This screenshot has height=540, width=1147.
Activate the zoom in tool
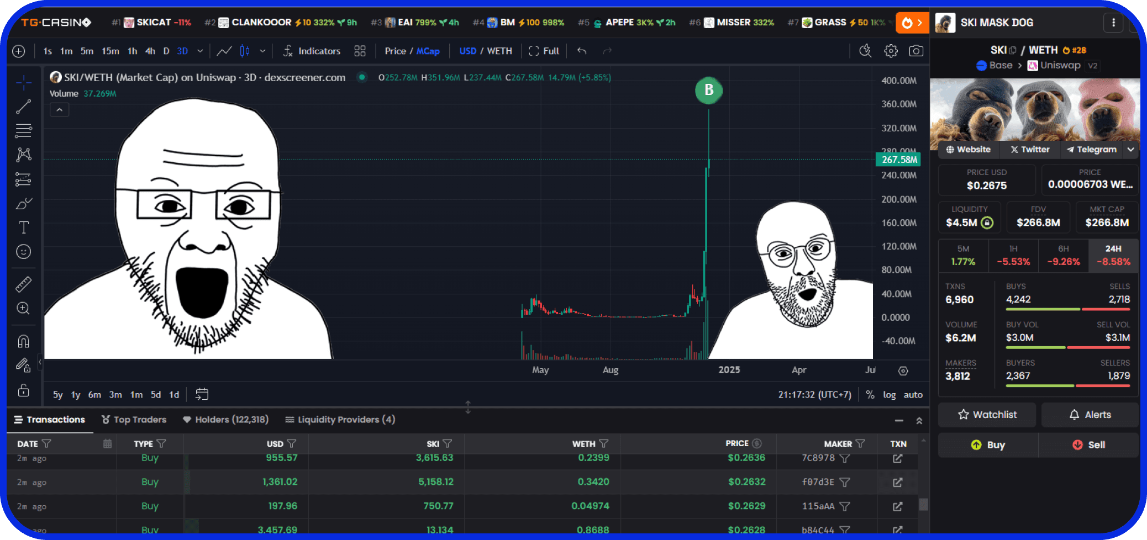click(x=23, y=308)
